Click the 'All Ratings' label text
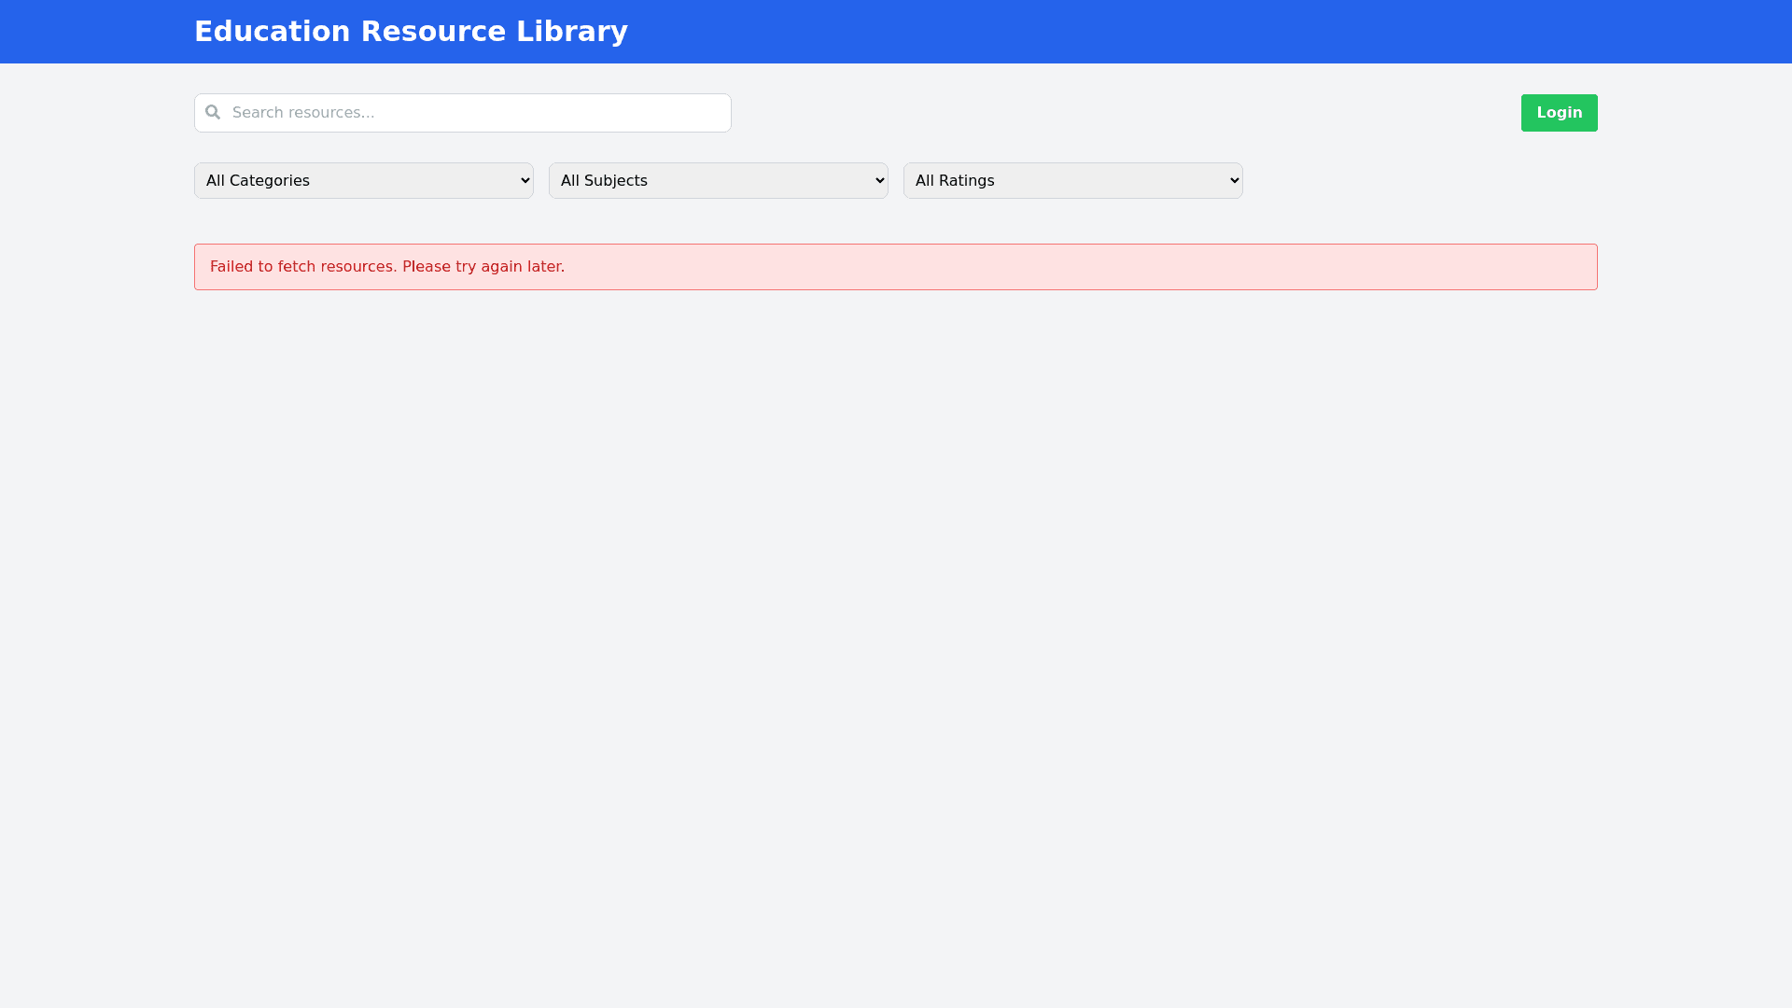1792x1008 pixels. [955, 181]
